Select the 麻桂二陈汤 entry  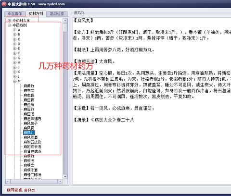pos(32,175)
